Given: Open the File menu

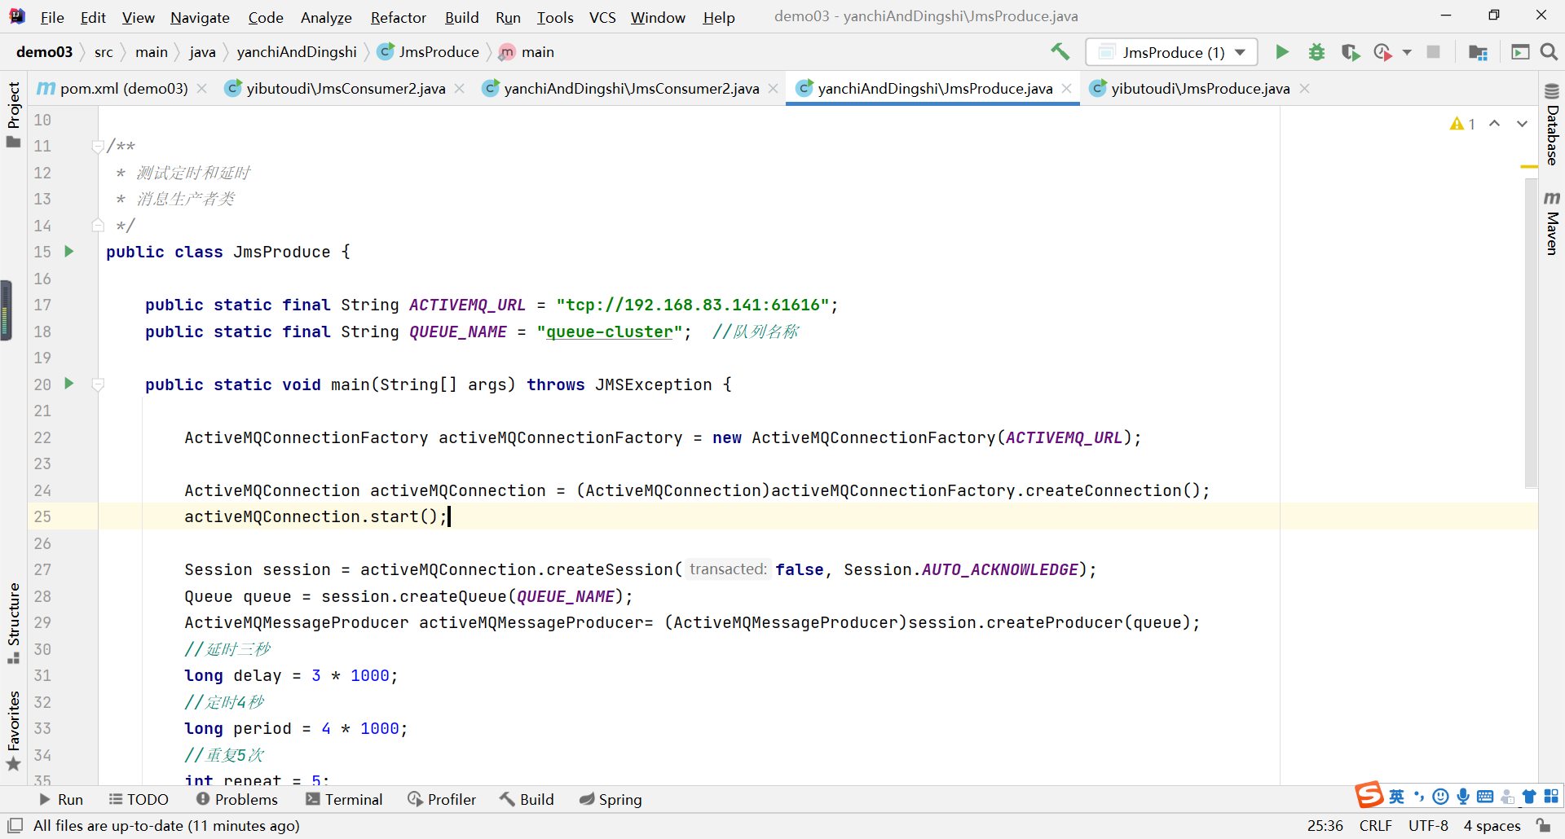Looking at the screenshot, I should (x=52, y=17).
